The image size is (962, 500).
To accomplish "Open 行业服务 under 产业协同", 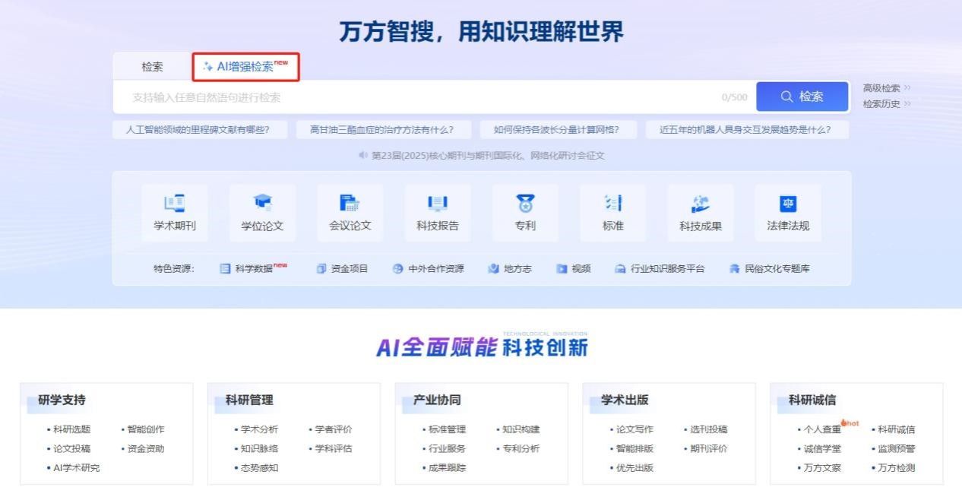I will tap(447, 448).
